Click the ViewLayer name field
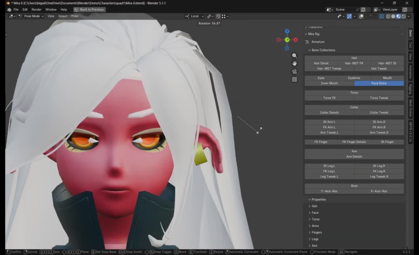The width and height of the screenshot is (419, 255). 391,10
